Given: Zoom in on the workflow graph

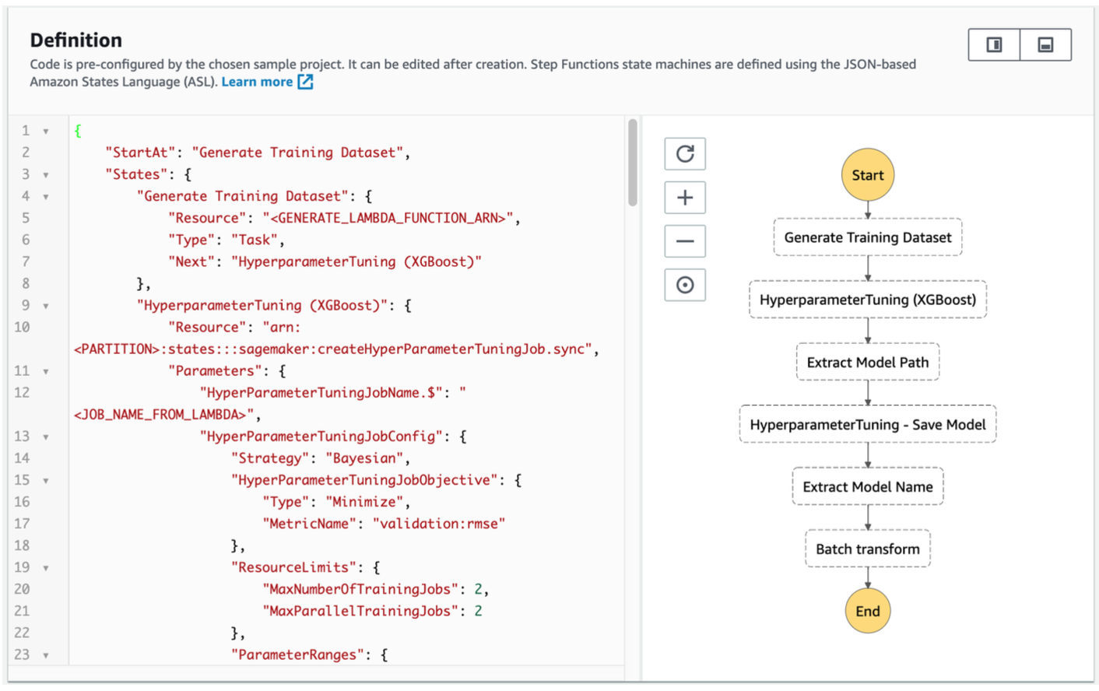Looking at the screenshot, I should coord(684,198).
